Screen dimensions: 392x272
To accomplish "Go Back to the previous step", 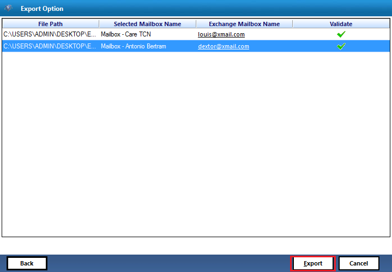I will (x=27, y=263).
